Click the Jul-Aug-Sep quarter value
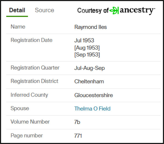 tap(90, 68)
